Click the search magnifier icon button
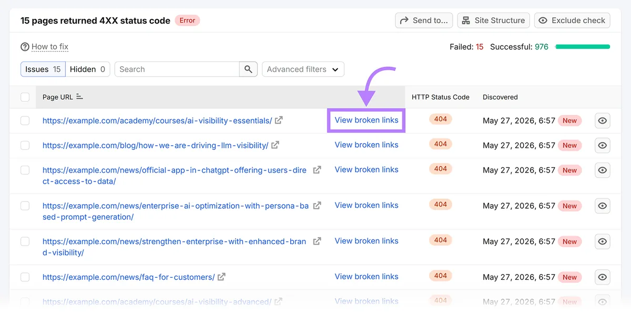 [249, 69]
